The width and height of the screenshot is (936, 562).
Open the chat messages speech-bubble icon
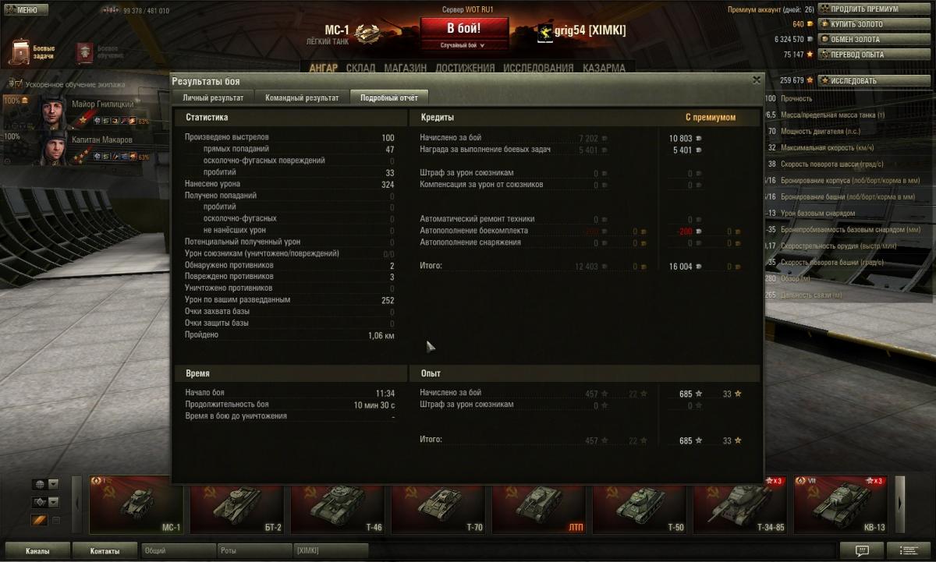pos(861,550)
